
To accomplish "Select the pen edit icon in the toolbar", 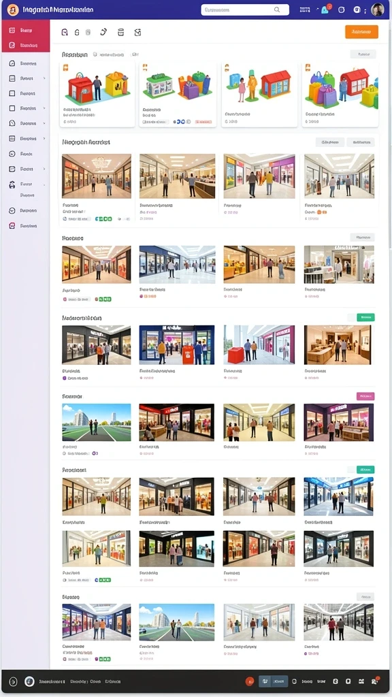I will 103,31.
